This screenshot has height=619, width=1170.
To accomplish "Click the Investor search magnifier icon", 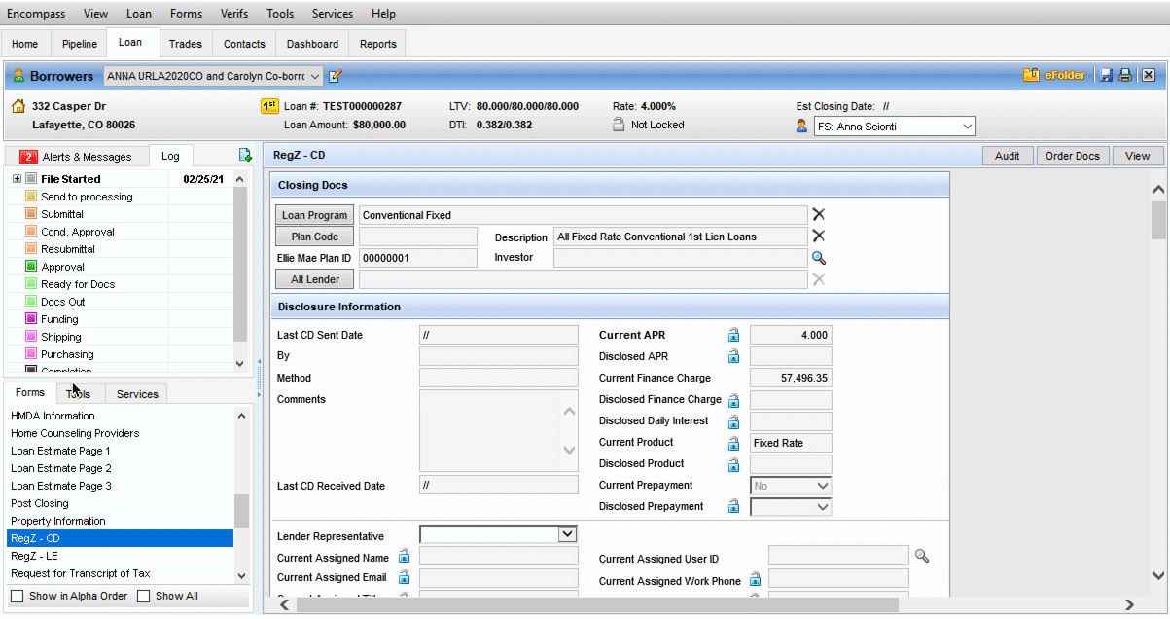I will coord(819,258).
